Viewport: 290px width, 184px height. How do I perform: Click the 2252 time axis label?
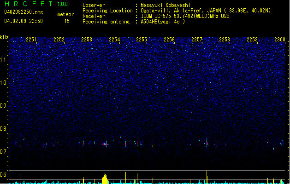pos(59,40)
